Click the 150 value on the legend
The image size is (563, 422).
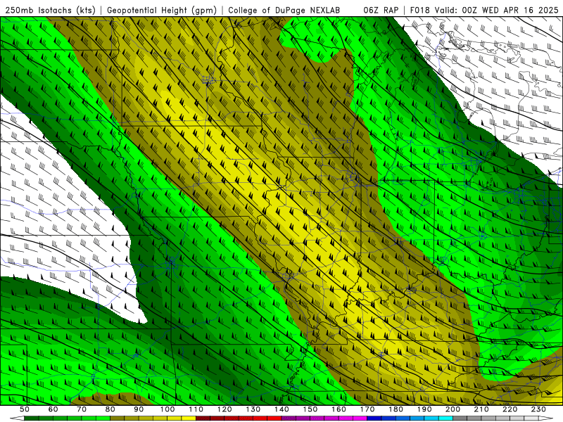click(x=310, y=409)
